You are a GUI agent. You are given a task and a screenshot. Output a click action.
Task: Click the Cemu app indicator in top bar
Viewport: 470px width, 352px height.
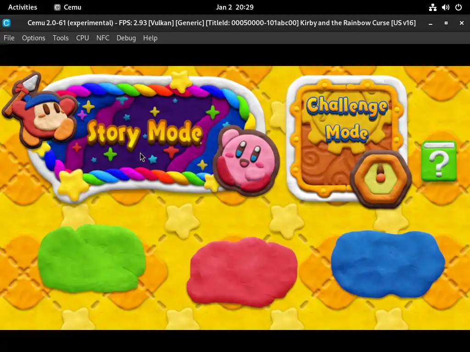coord(68,7)
